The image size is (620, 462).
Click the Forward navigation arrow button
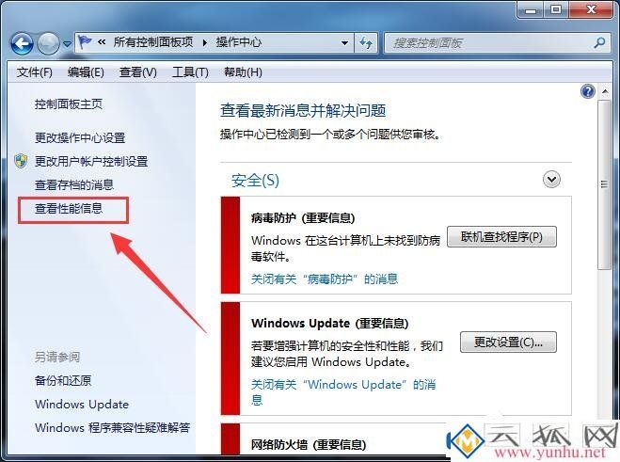click(48, 43)
